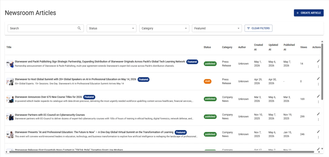
Task: Select view count 169 cell
Action: pyautogui.click(x=302, y=99)
